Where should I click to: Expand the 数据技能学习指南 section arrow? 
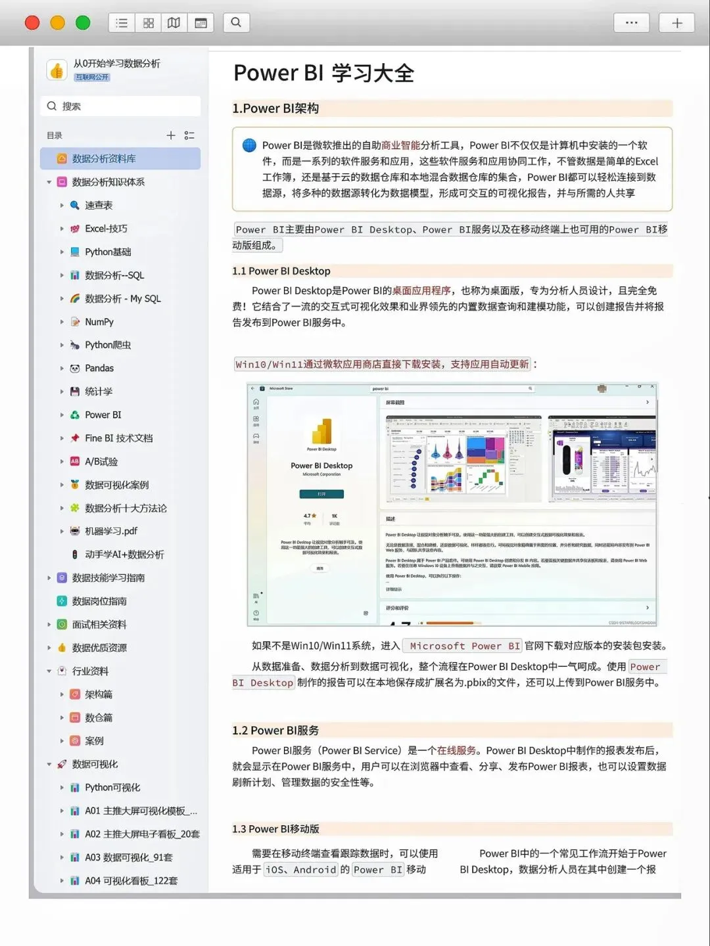(x=49, y=578)
